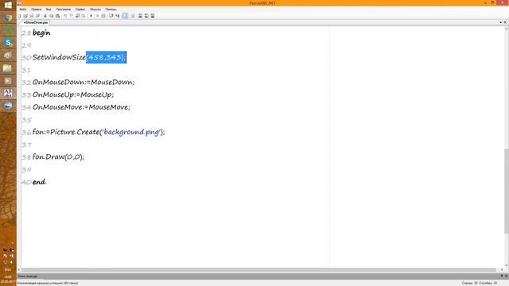Click the horizontal scrollbar right arrow
The height and width of the screenshot is (286, 509).
502,270
